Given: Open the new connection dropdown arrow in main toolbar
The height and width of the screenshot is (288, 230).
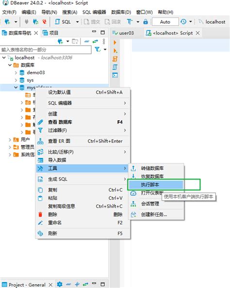Looking at the screenshot, I should pos(16,22).
